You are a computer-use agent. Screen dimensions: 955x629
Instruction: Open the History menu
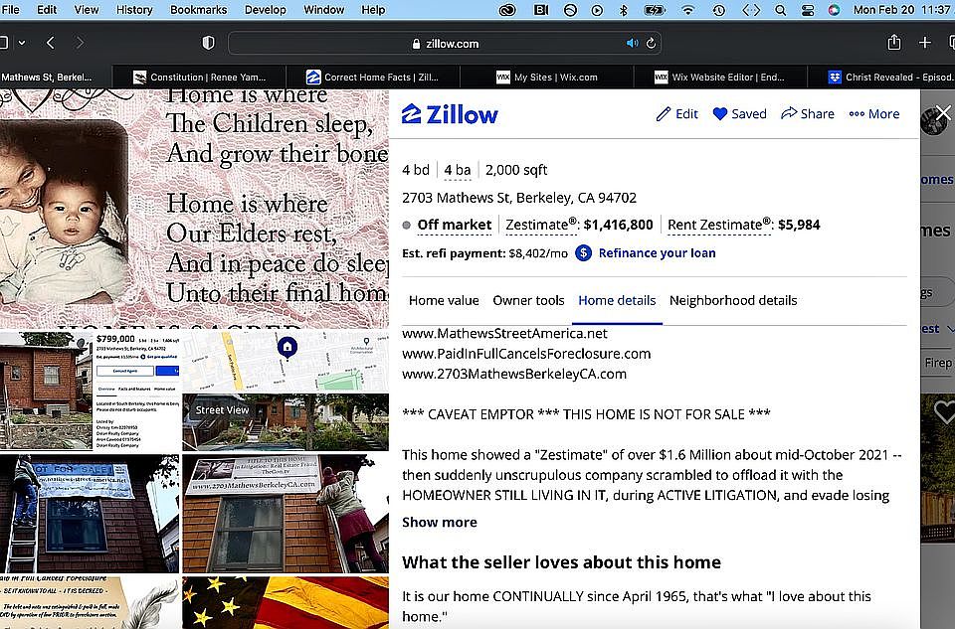(x=134, y=10)
